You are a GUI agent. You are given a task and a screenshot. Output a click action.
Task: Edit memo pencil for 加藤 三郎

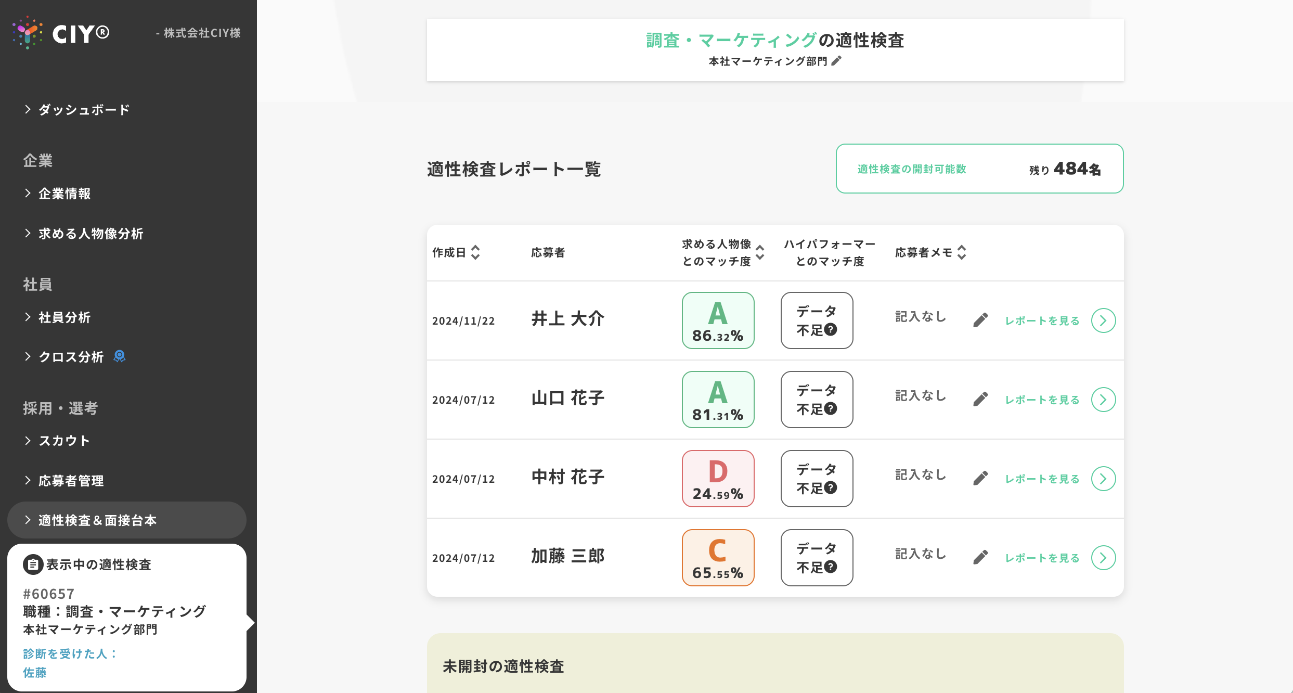(x=980, y=557)
